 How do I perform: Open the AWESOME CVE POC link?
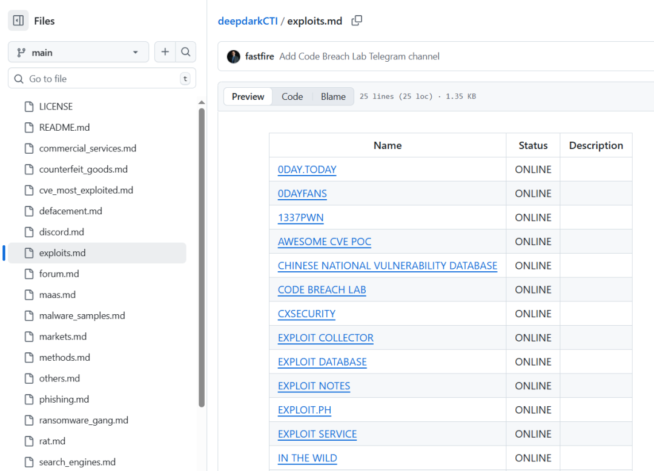pyautogui.click(x=325, y=242)
